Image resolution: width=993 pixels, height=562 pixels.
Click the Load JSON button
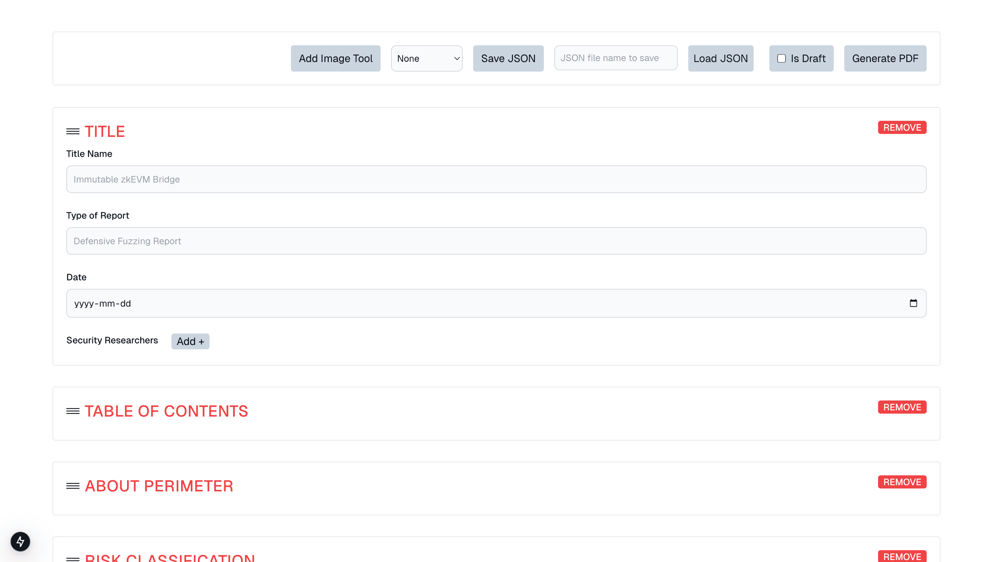click(720, 58)
